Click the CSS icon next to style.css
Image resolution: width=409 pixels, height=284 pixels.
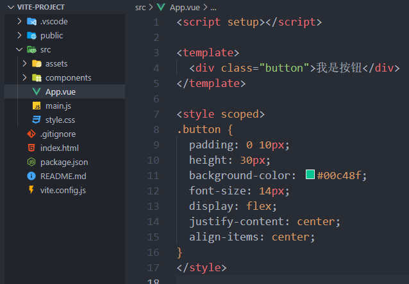[x=37, y=120]
